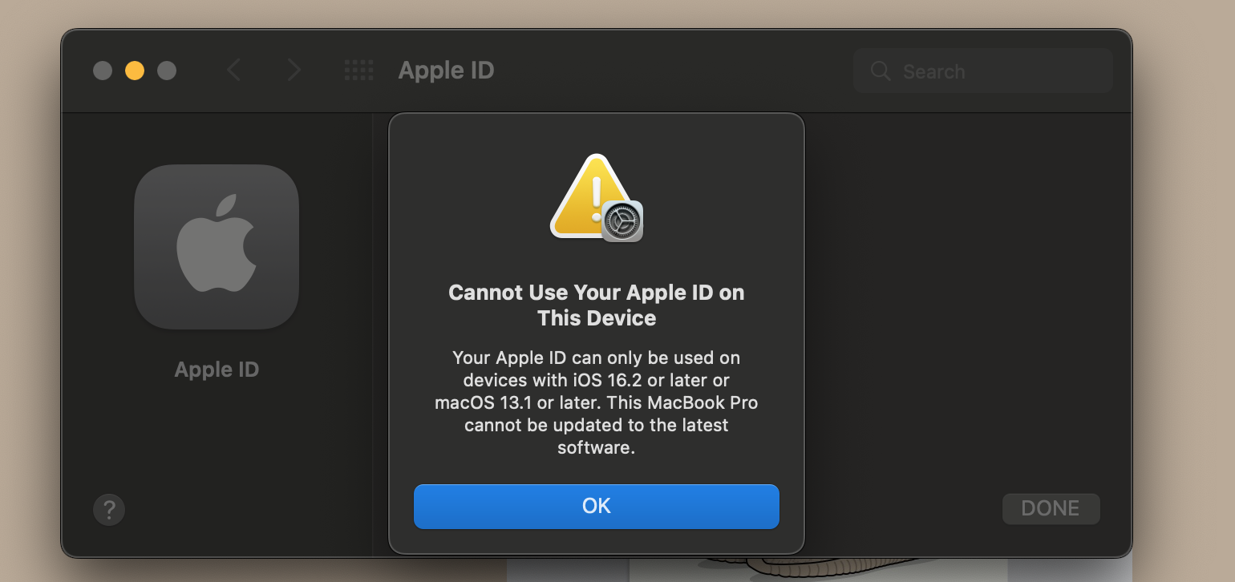Minimize window with the yellow button
The width and height of the screenshot is (1235, 582).
click(135, 71)
